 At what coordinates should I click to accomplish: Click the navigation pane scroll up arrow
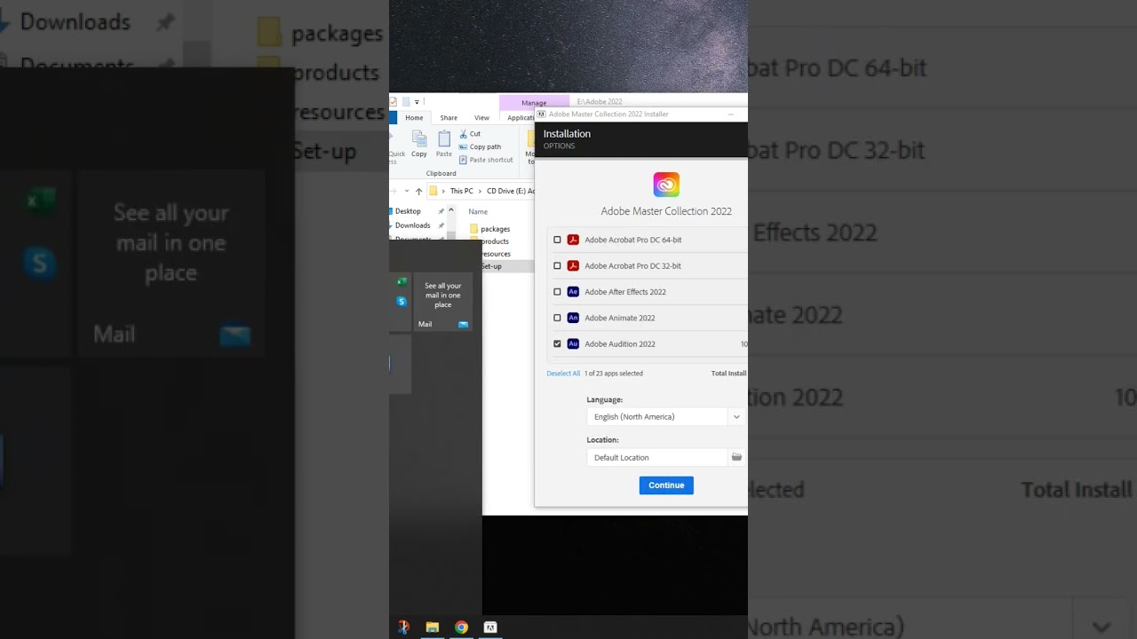451,211
